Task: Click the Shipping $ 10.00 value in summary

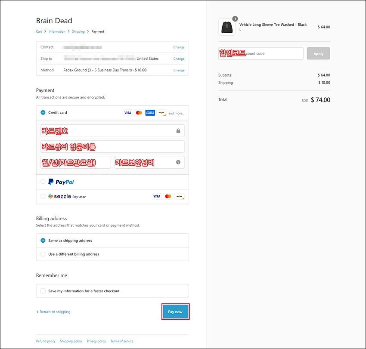Action: click(x=324, y=83)
